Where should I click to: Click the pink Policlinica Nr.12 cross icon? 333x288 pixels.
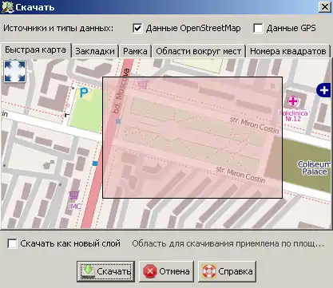(x=293, y=101)
